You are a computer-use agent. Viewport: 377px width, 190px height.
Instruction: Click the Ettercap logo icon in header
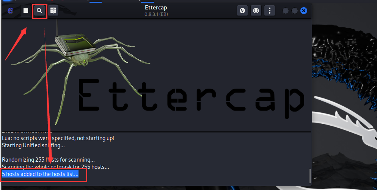10,11
